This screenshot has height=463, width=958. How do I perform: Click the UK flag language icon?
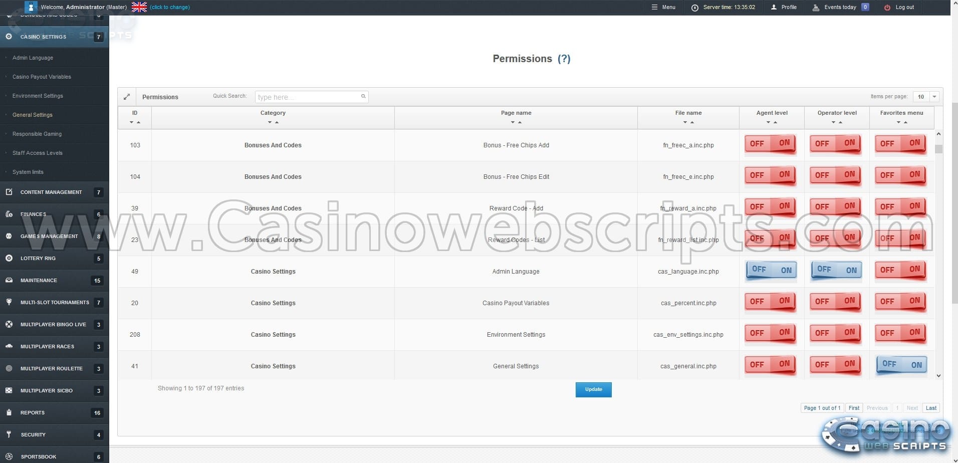coord(139,7)
